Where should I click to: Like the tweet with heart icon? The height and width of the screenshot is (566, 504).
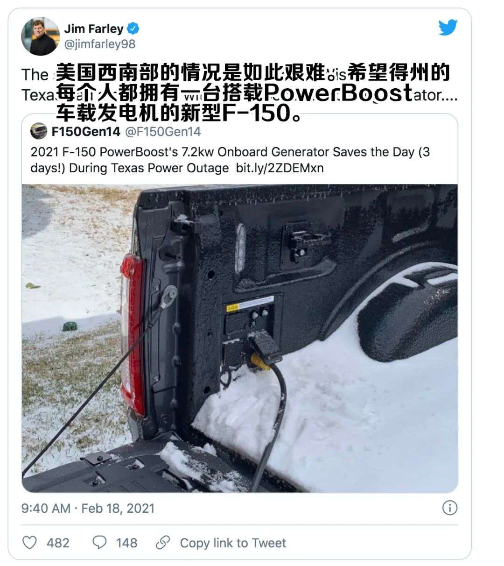point(29,542)
